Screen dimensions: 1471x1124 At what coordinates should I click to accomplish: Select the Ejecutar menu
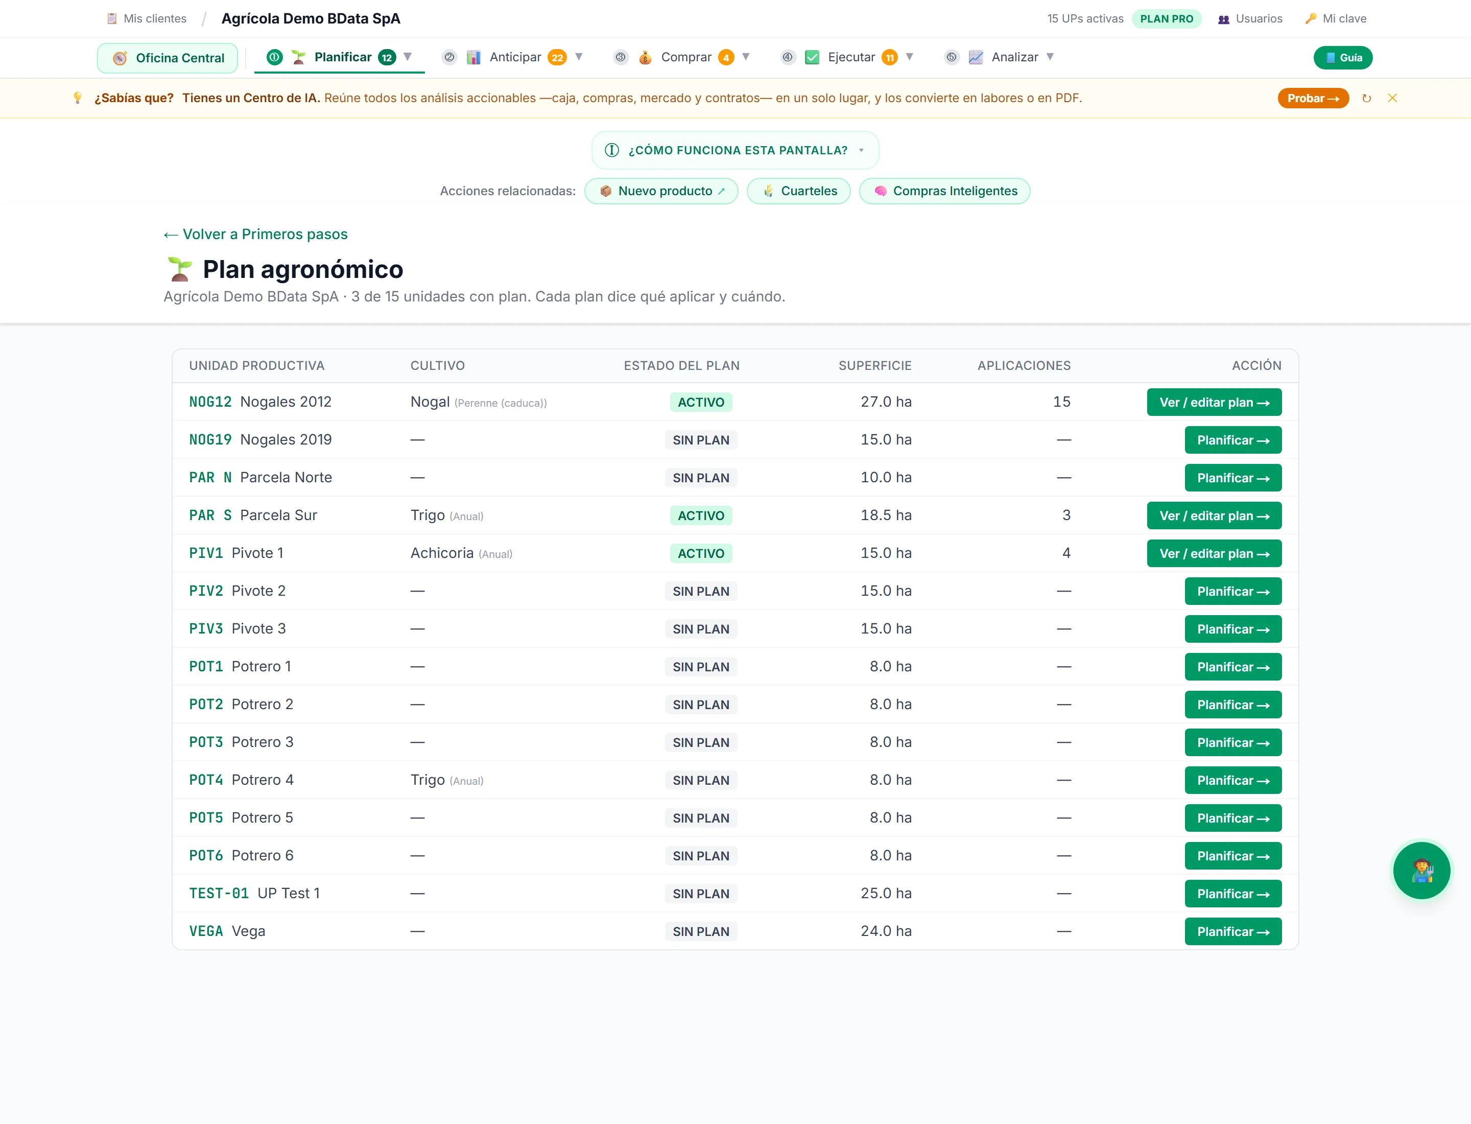847,58
